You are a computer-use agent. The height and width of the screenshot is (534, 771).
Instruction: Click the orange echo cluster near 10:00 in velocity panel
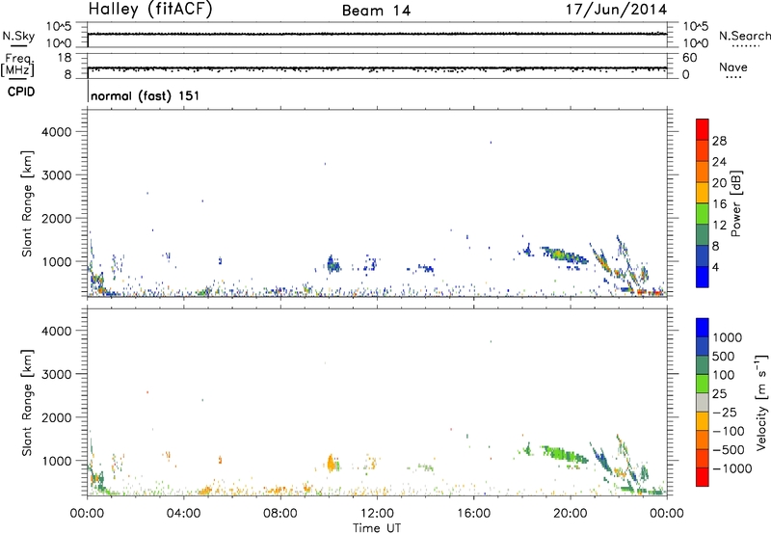tap(332, 463)
